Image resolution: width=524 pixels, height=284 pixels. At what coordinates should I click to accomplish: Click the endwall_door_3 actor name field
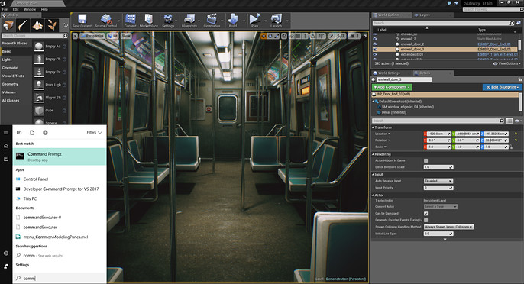[404, 79]
